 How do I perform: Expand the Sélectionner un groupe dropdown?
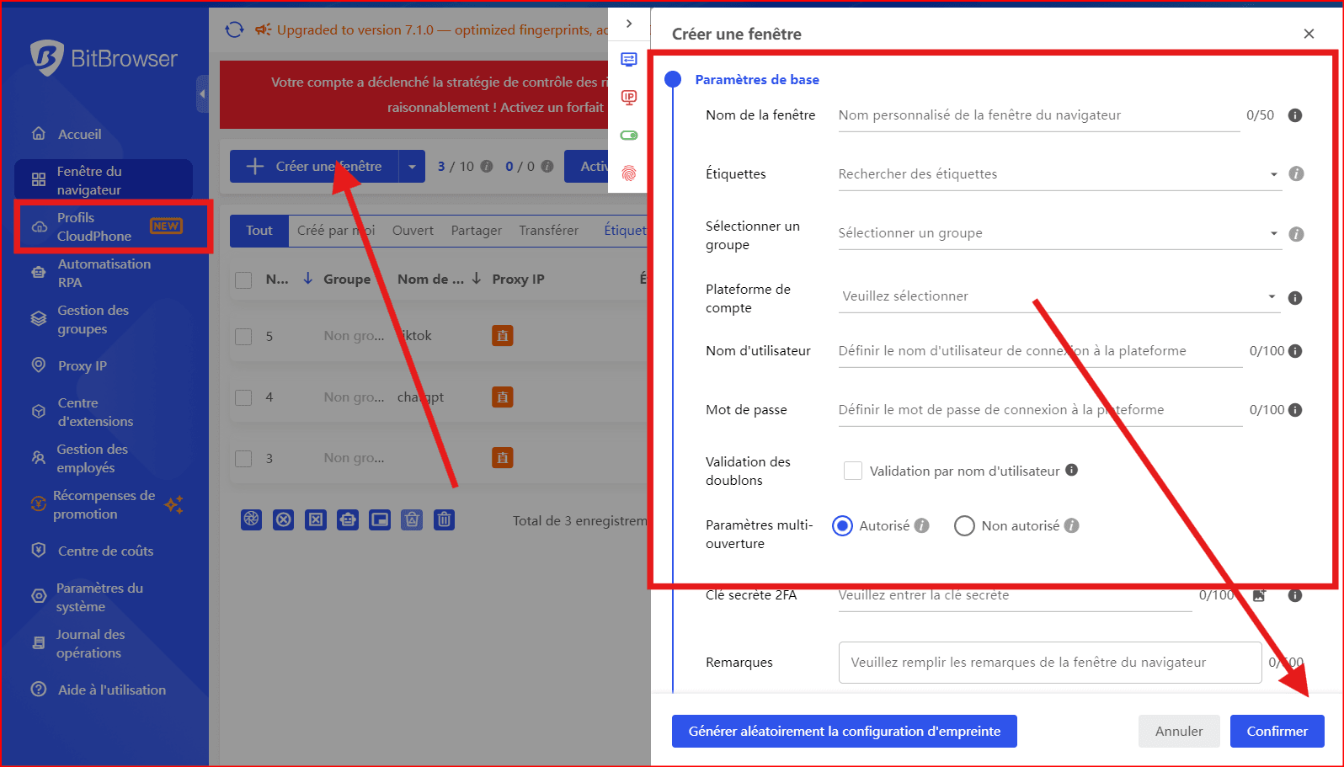1059,233
